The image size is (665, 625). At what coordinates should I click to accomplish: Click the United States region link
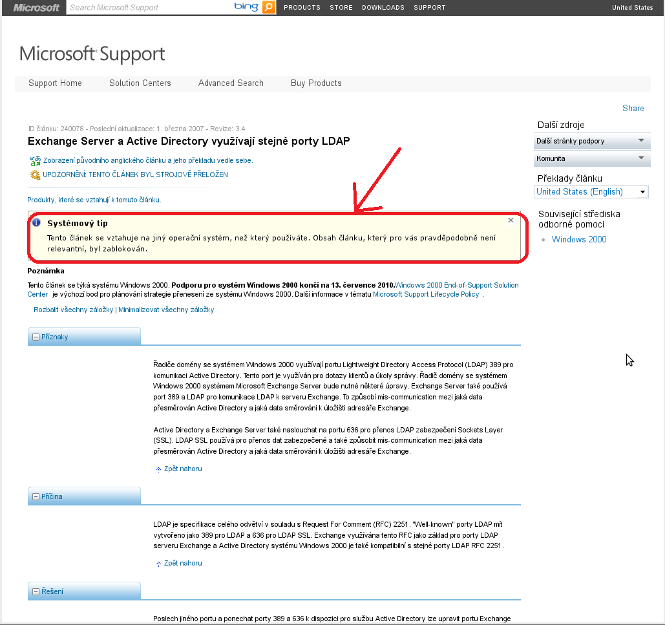[x=632, y=8]
